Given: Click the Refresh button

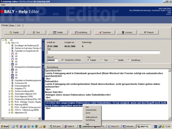Looking at the screenshot, I should pyautogui.click(x=148, y=32).
